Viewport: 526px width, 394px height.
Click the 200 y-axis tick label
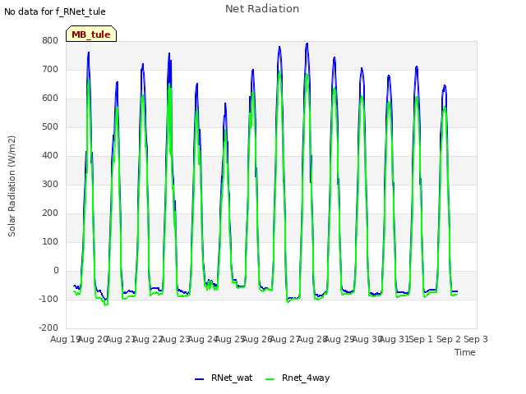[50, 213]
